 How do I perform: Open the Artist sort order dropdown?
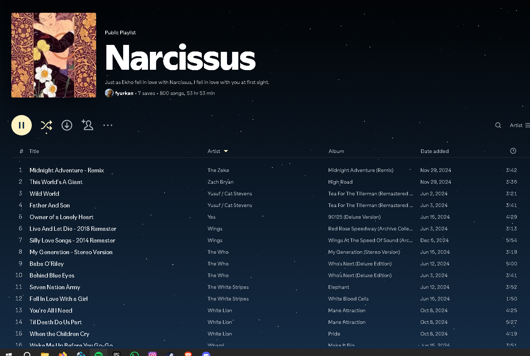click(519, 125)
